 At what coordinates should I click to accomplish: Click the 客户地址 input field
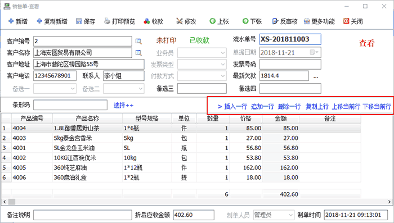(89, 64)
